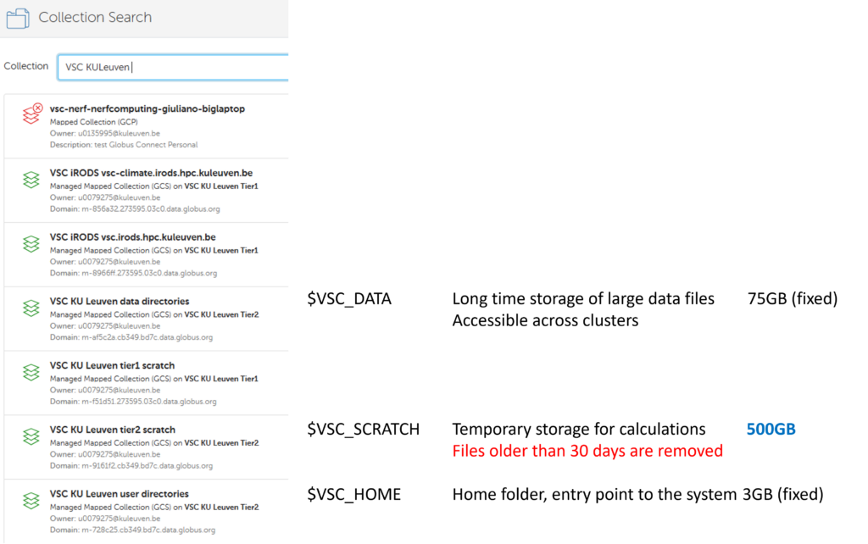Click the red 'Files older than 30 days' warning
This screenshot has height=544, width=868.
click(587, 451)
